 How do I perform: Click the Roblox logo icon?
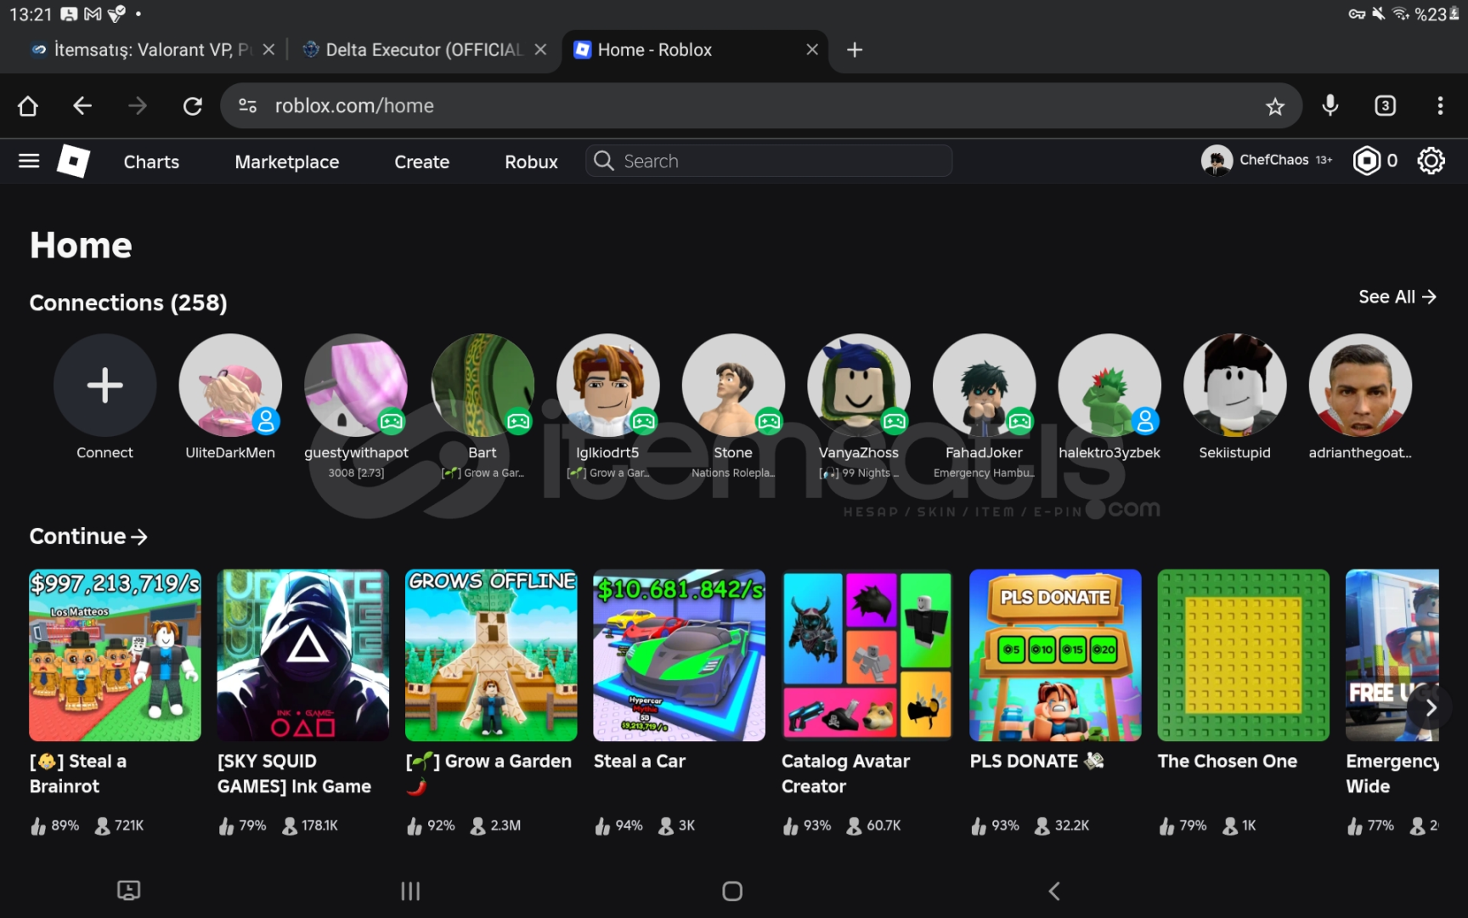pyautogui.click(x=73, y=161)
